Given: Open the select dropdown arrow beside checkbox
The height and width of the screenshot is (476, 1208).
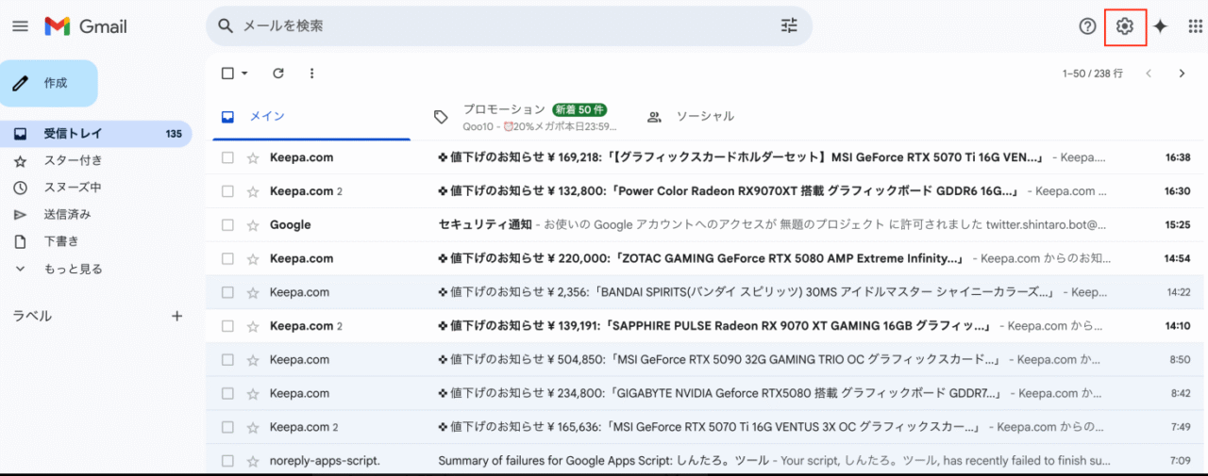Looking at the screenshot, I should 244,73.
